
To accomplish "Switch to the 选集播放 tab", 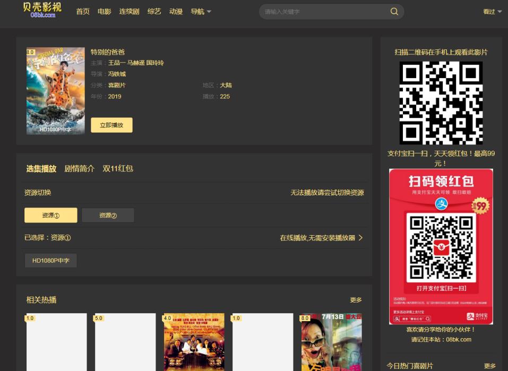I will (41, 168).
